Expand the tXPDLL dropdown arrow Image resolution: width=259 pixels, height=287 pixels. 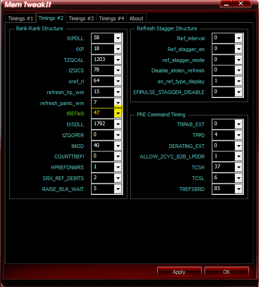(118, 38)
